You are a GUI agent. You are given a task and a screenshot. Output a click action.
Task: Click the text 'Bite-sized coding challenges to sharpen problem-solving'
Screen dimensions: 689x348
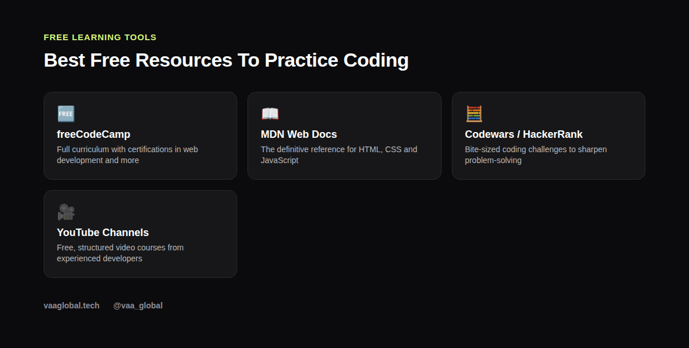(536, 155)
